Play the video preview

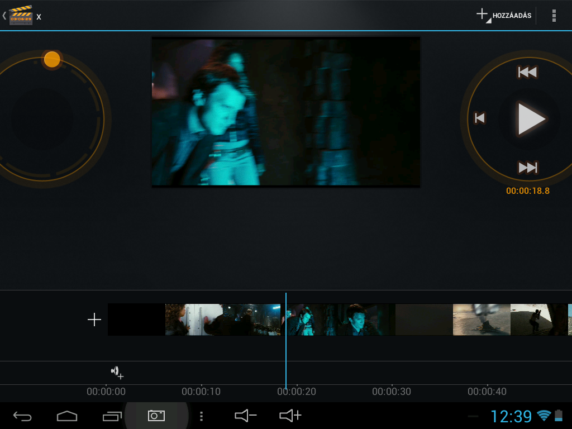click(x=531, y=119)
